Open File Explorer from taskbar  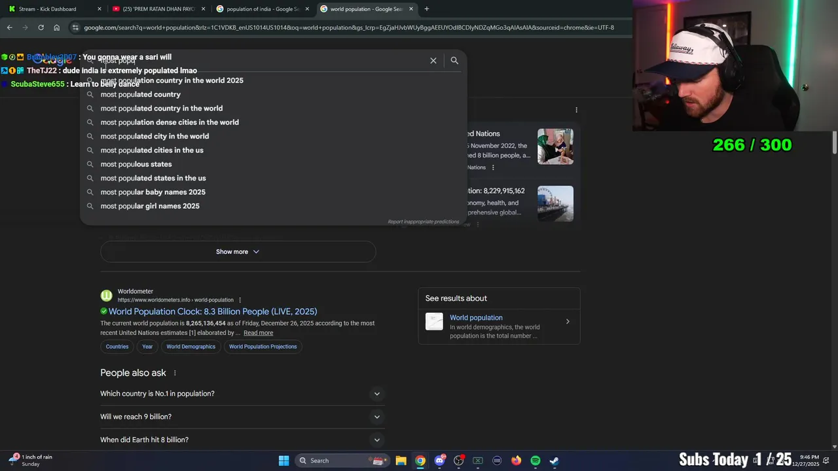401,461
